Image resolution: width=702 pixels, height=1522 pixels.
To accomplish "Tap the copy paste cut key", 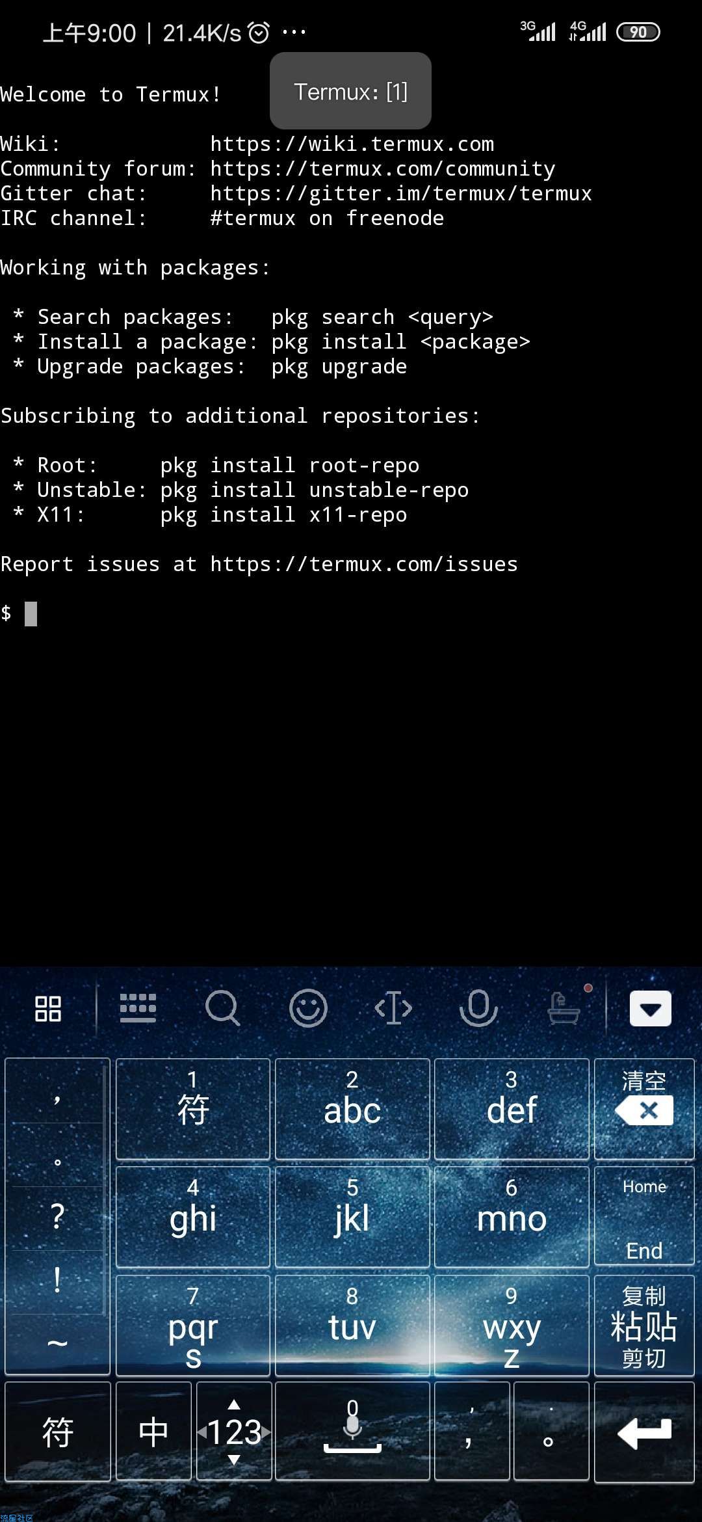I will 644,1326.
